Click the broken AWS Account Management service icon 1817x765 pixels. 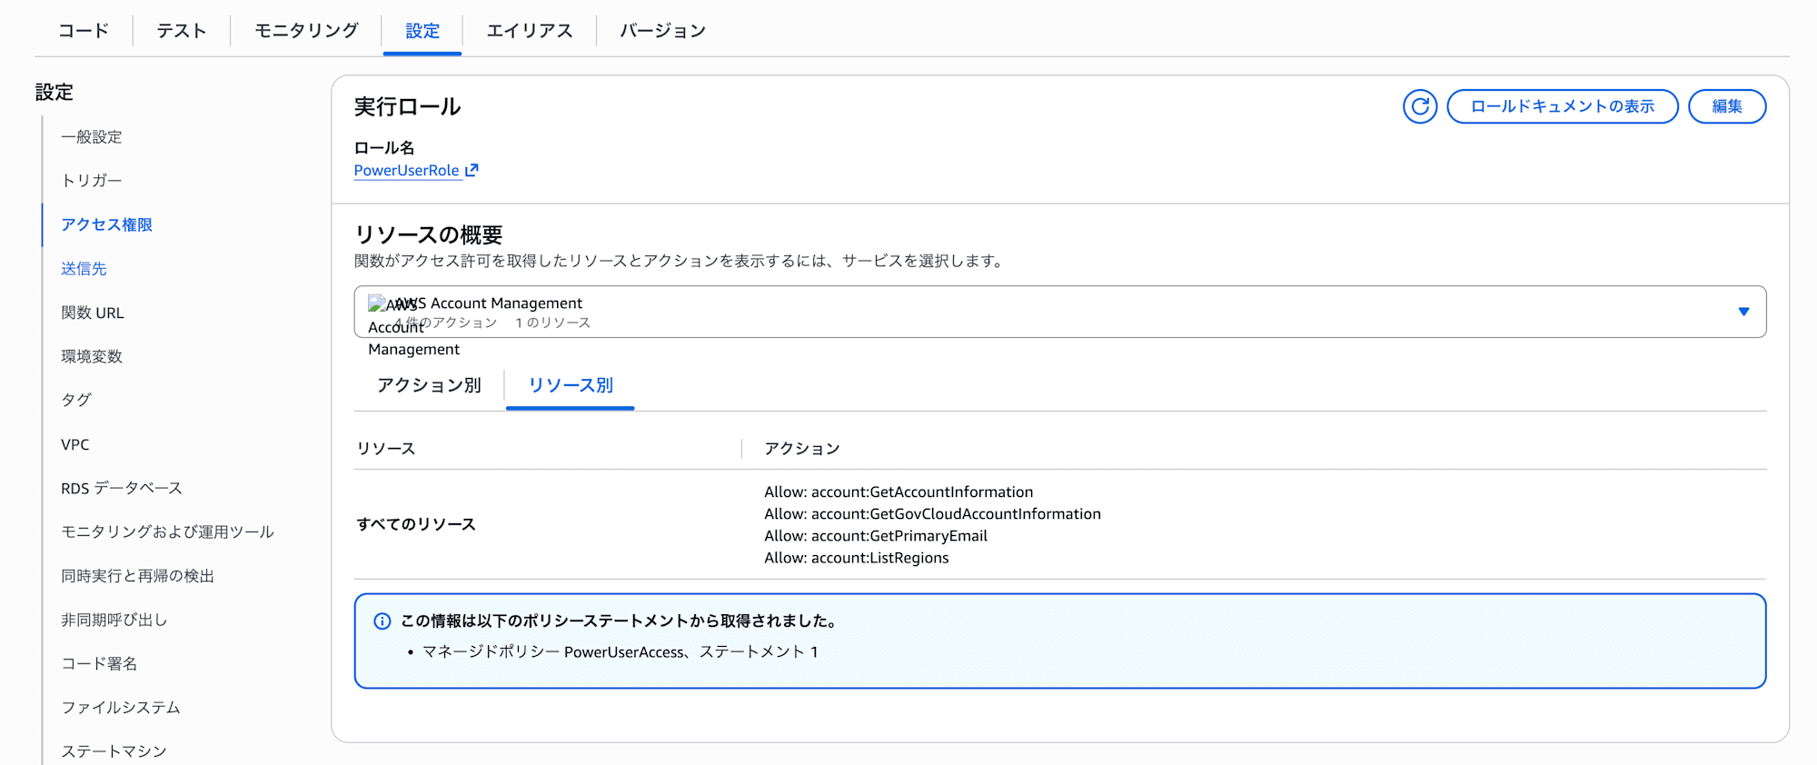click(x=376, y=303)
